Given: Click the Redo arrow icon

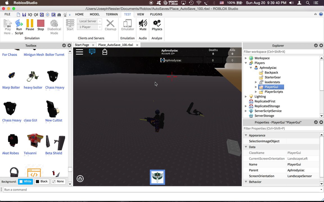Looking at the screenshot, I should pos(36,14).
